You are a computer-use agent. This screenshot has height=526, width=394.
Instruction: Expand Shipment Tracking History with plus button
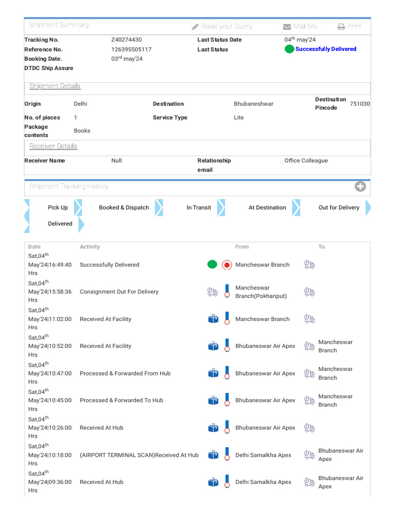(x=360, y=186)
